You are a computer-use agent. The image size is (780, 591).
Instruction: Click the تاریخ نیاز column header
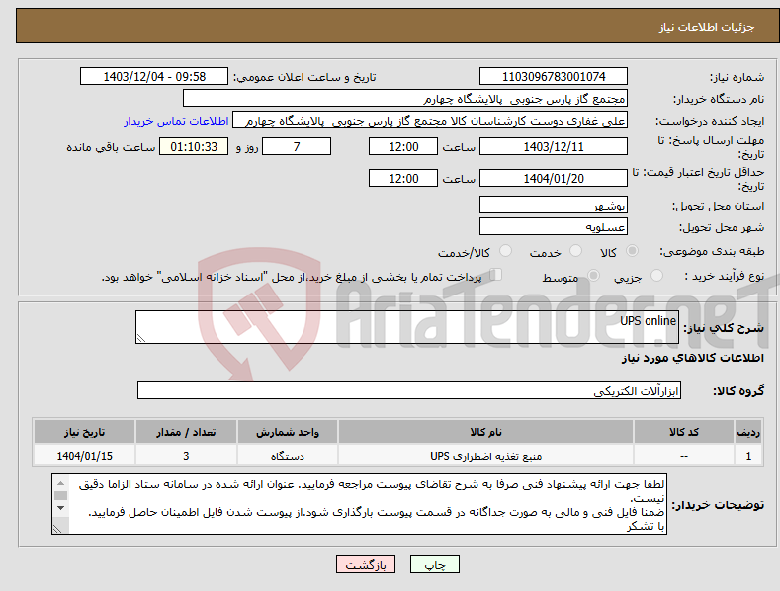click(x=84, y=432)
